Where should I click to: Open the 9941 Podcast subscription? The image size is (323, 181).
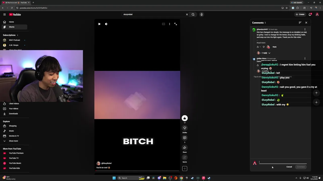coord(14,40)
